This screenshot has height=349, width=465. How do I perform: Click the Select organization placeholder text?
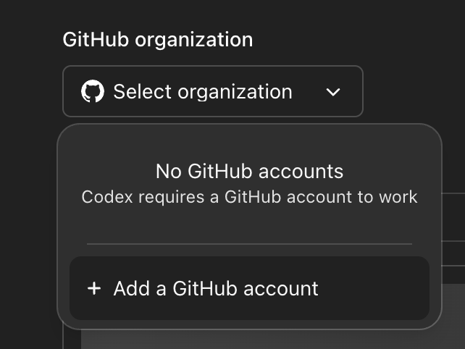click(x=203, y=92)
